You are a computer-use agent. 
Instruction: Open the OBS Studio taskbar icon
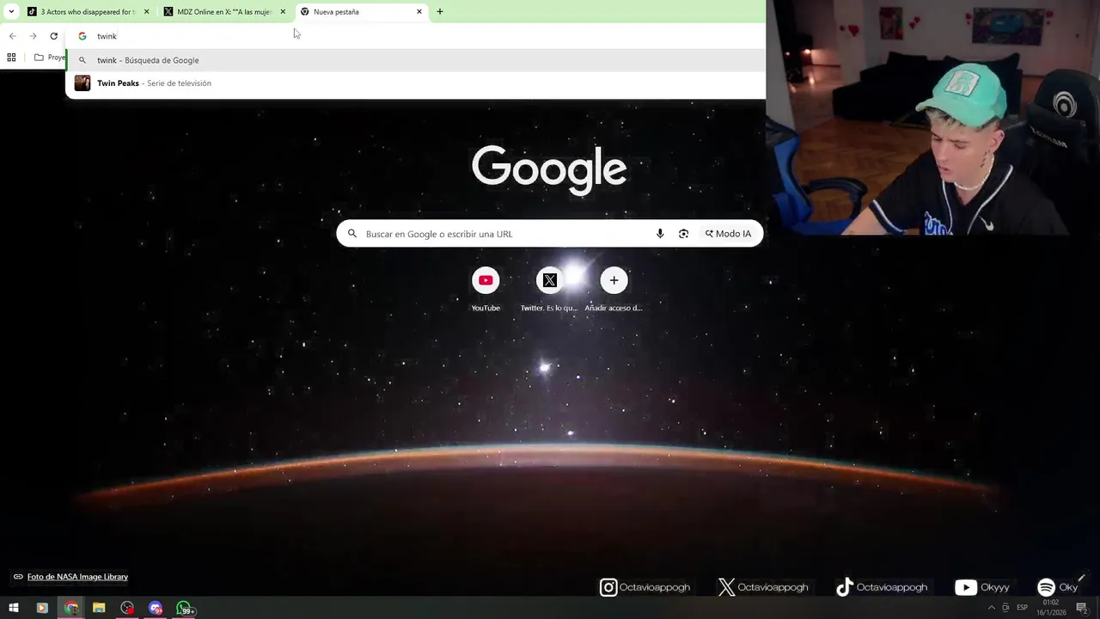(127, 609)
